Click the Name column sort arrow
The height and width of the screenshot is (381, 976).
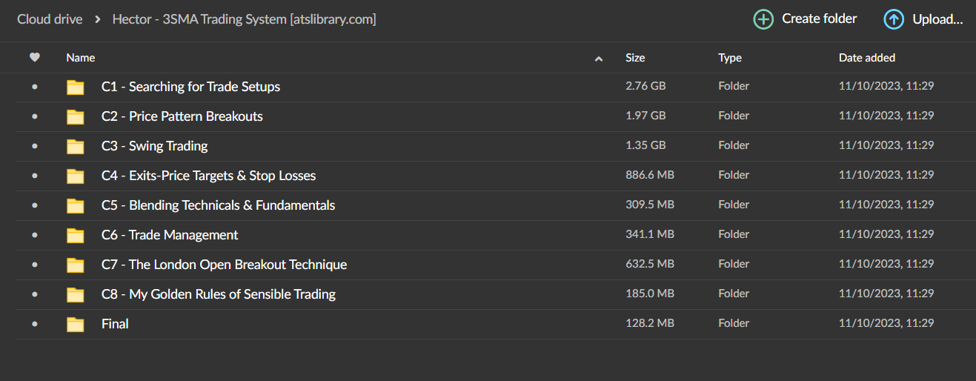click(599, 59)
